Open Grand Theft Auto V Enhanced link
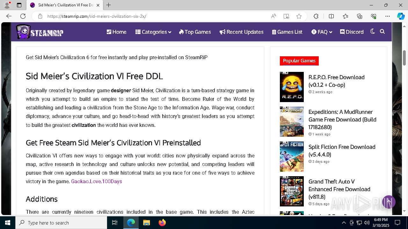408x229 pixels. 339,189
